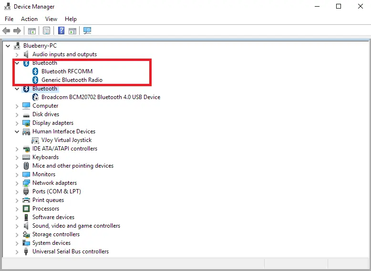The height and width of the screenshot is (271, 371).
Task: Expand the Display adapters category
Action: [x=17, y=123]
